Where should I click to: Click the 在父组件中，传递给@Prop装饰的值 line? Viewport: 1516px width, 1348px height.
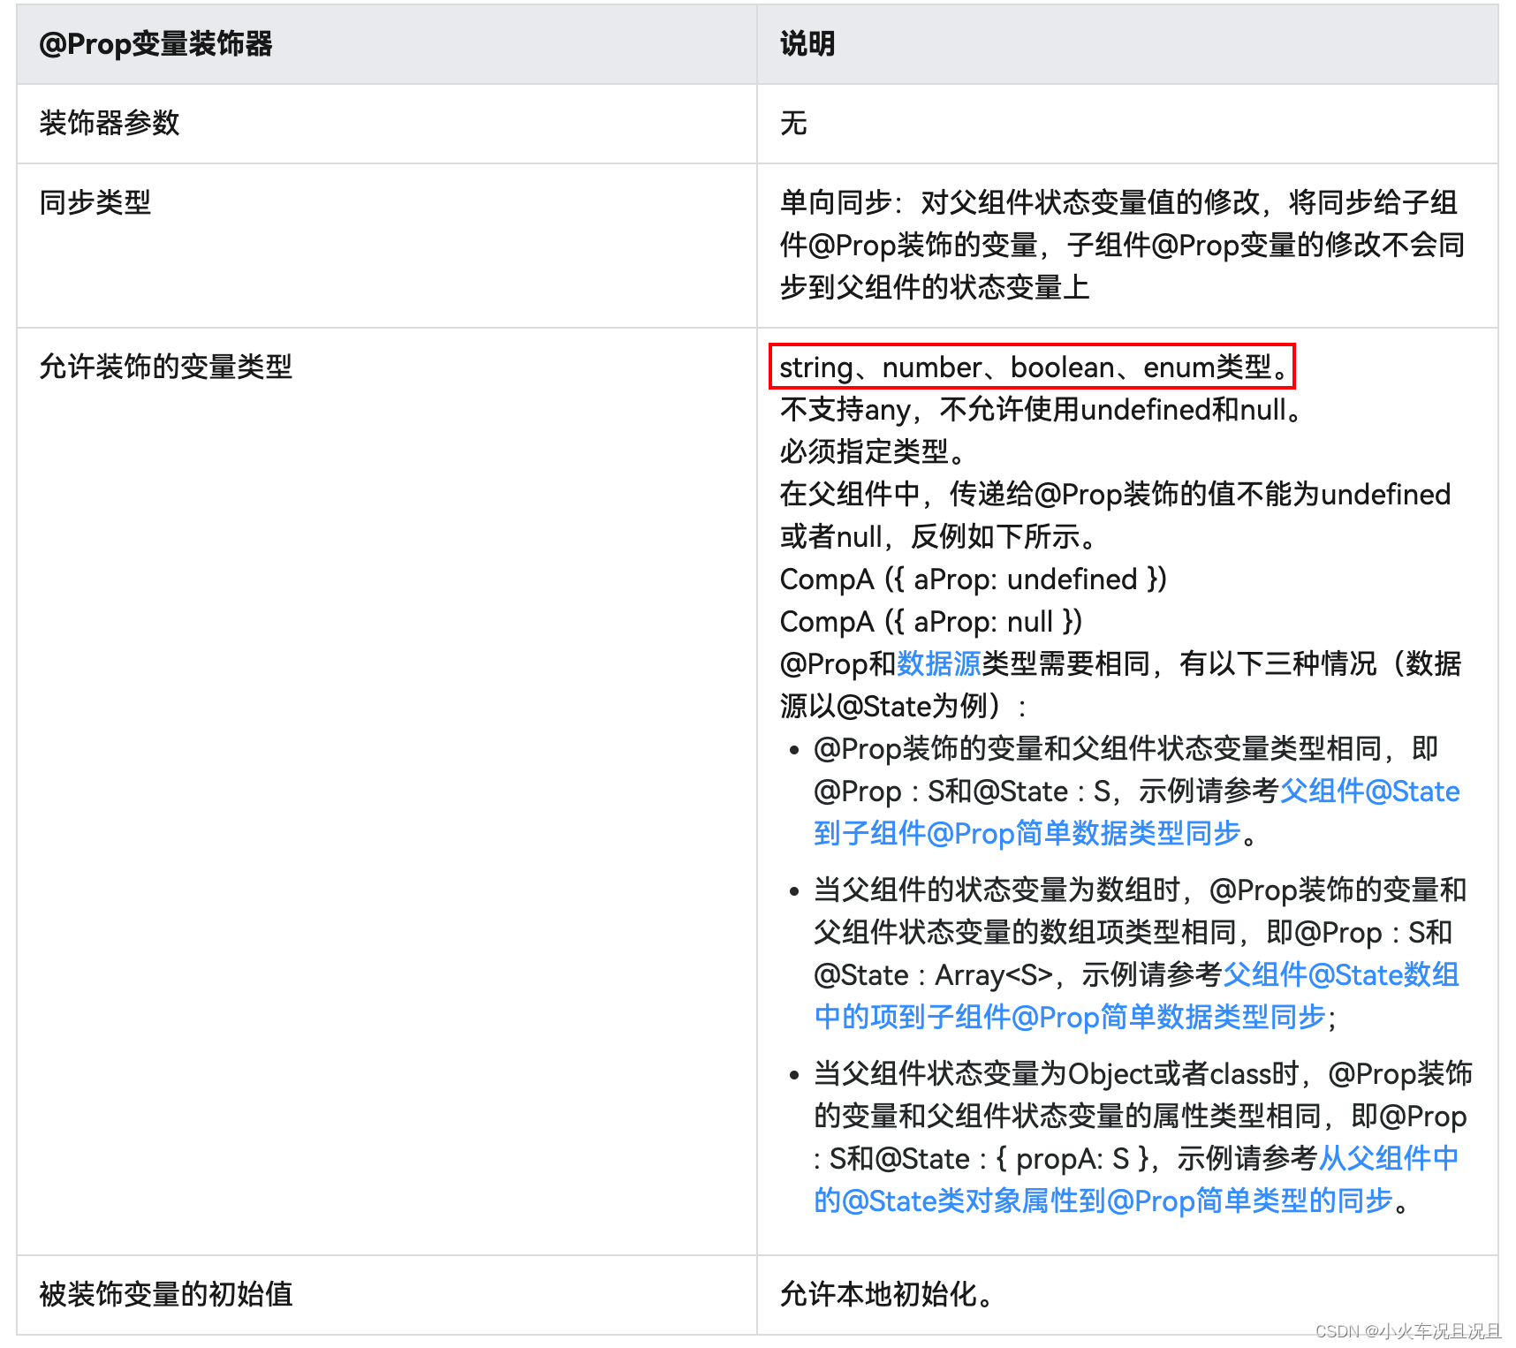click(x=1115, y=495)
